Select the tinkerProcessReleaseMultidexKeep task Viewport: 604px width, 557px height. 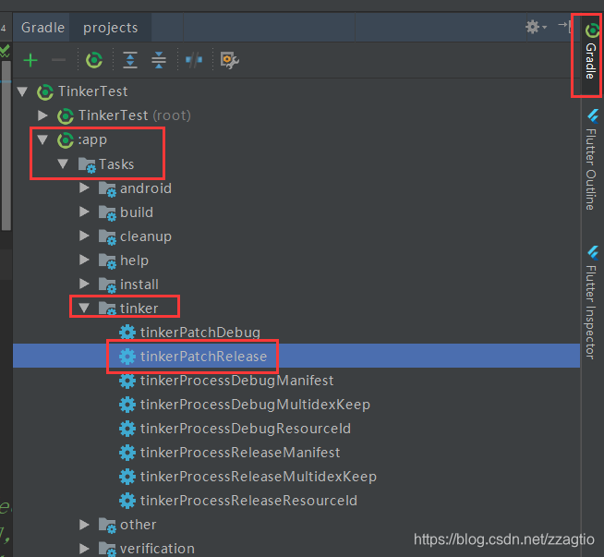[x=259, y=477]
